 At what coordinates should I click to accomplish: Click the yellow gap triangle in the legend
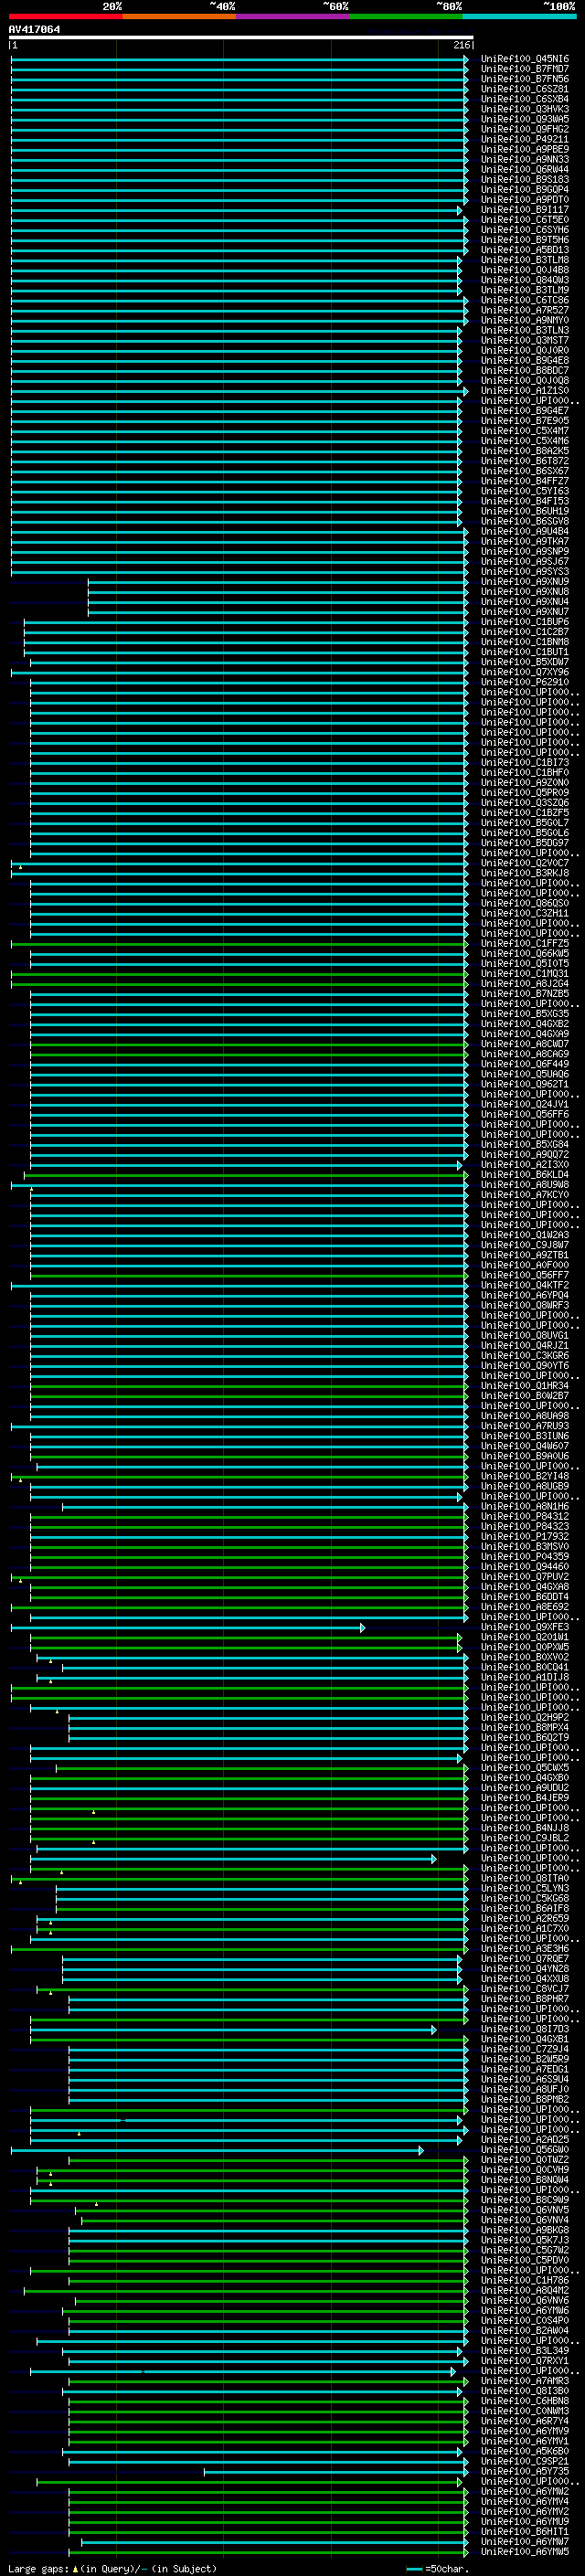click(x=75, y=2568)
